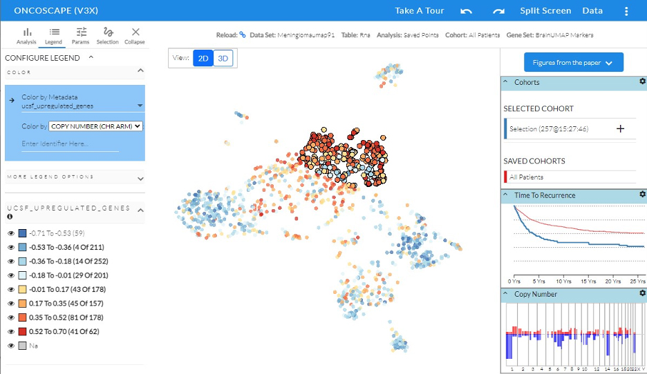Click the undo arrow icon
The width and height of the screenshot is (647, 374).
(467, 11)
